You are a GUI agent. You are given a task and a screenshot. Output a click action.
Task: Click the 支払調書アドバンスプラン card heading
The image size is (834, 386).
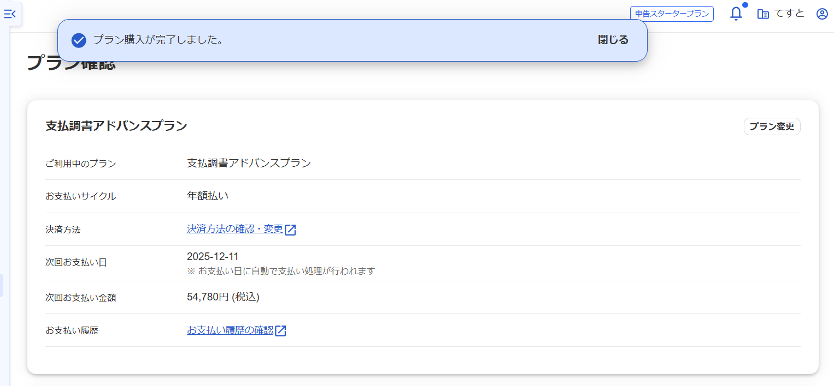coord(116,126)
